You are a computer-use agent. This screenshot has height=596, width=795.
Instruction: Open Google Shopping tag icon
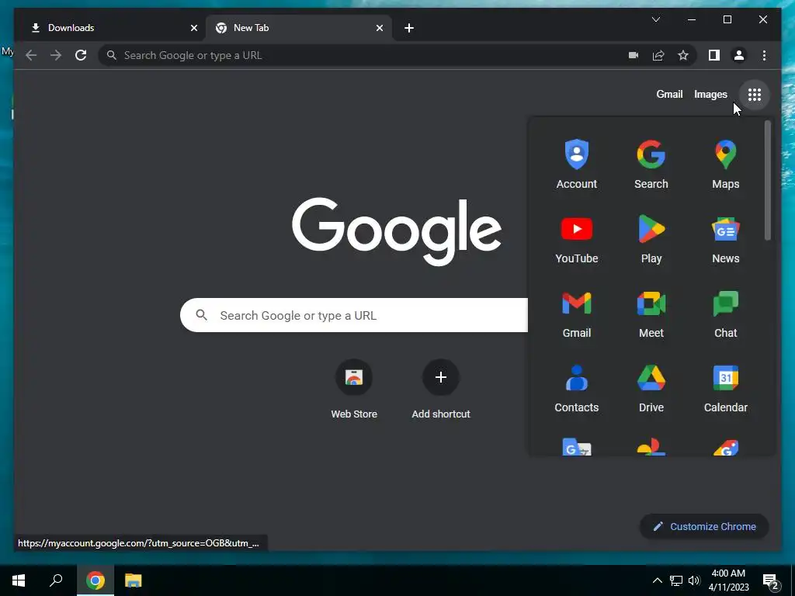point(726,448)
